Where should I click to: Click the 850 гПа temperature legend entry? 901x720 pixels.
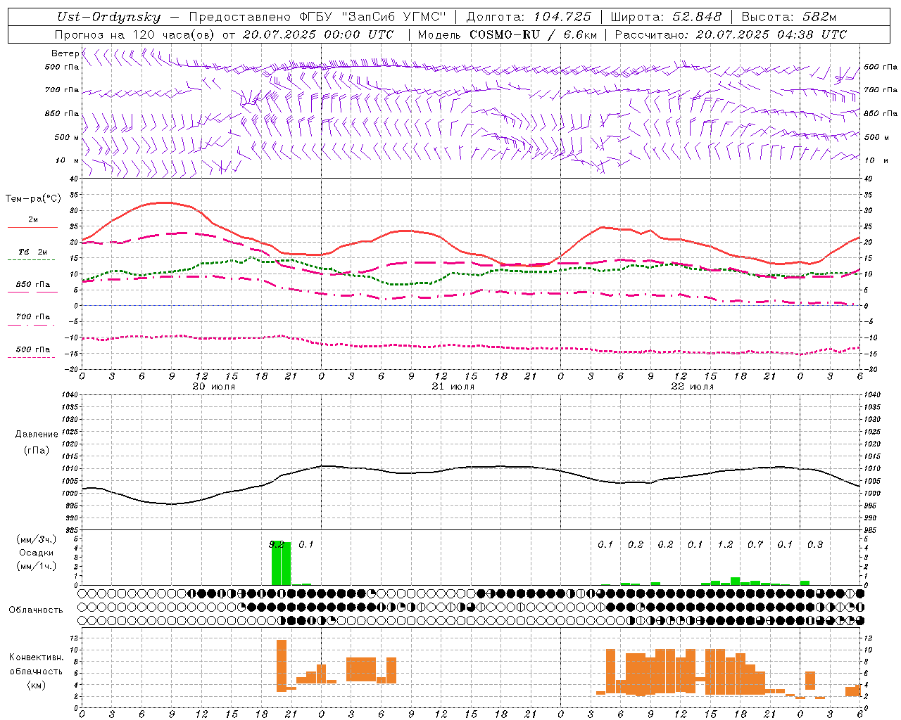click(x=32, y=285)
